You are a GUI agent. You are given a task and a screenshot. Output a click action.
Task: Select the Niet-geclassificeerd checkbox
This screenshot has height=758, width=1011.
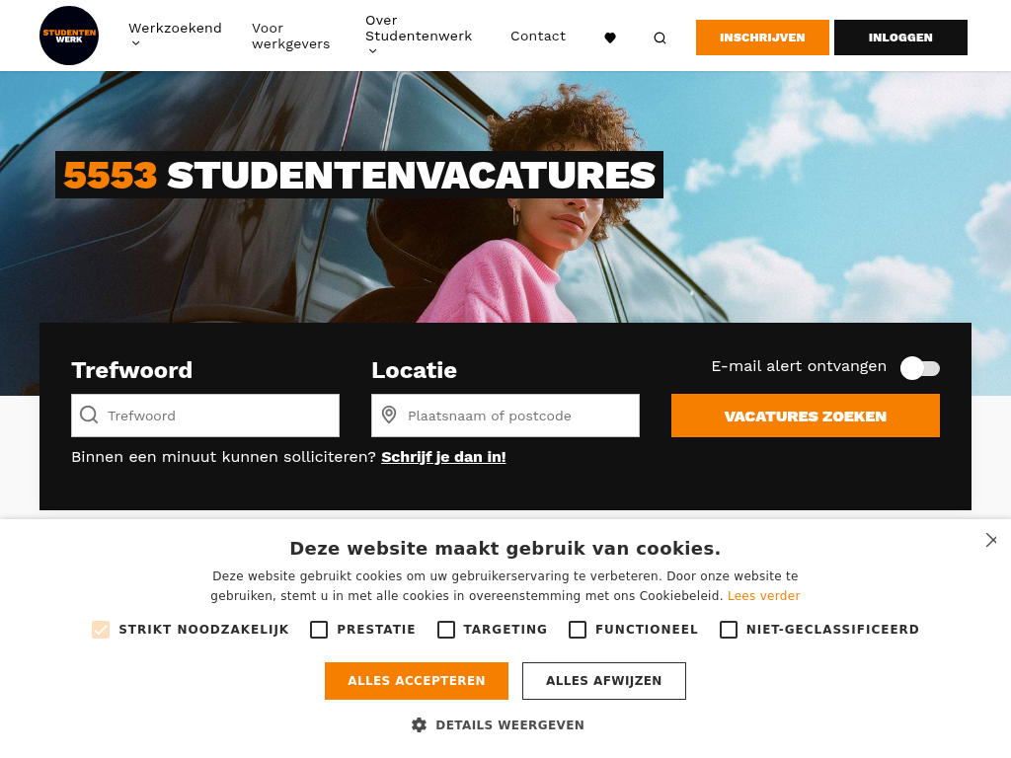(729, 630)
